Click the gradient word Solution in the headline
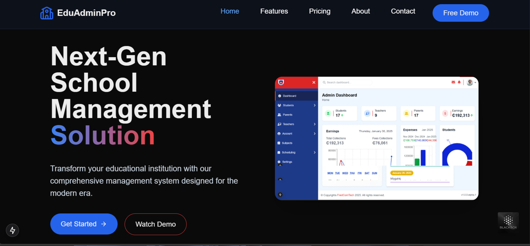 point(103,135)
